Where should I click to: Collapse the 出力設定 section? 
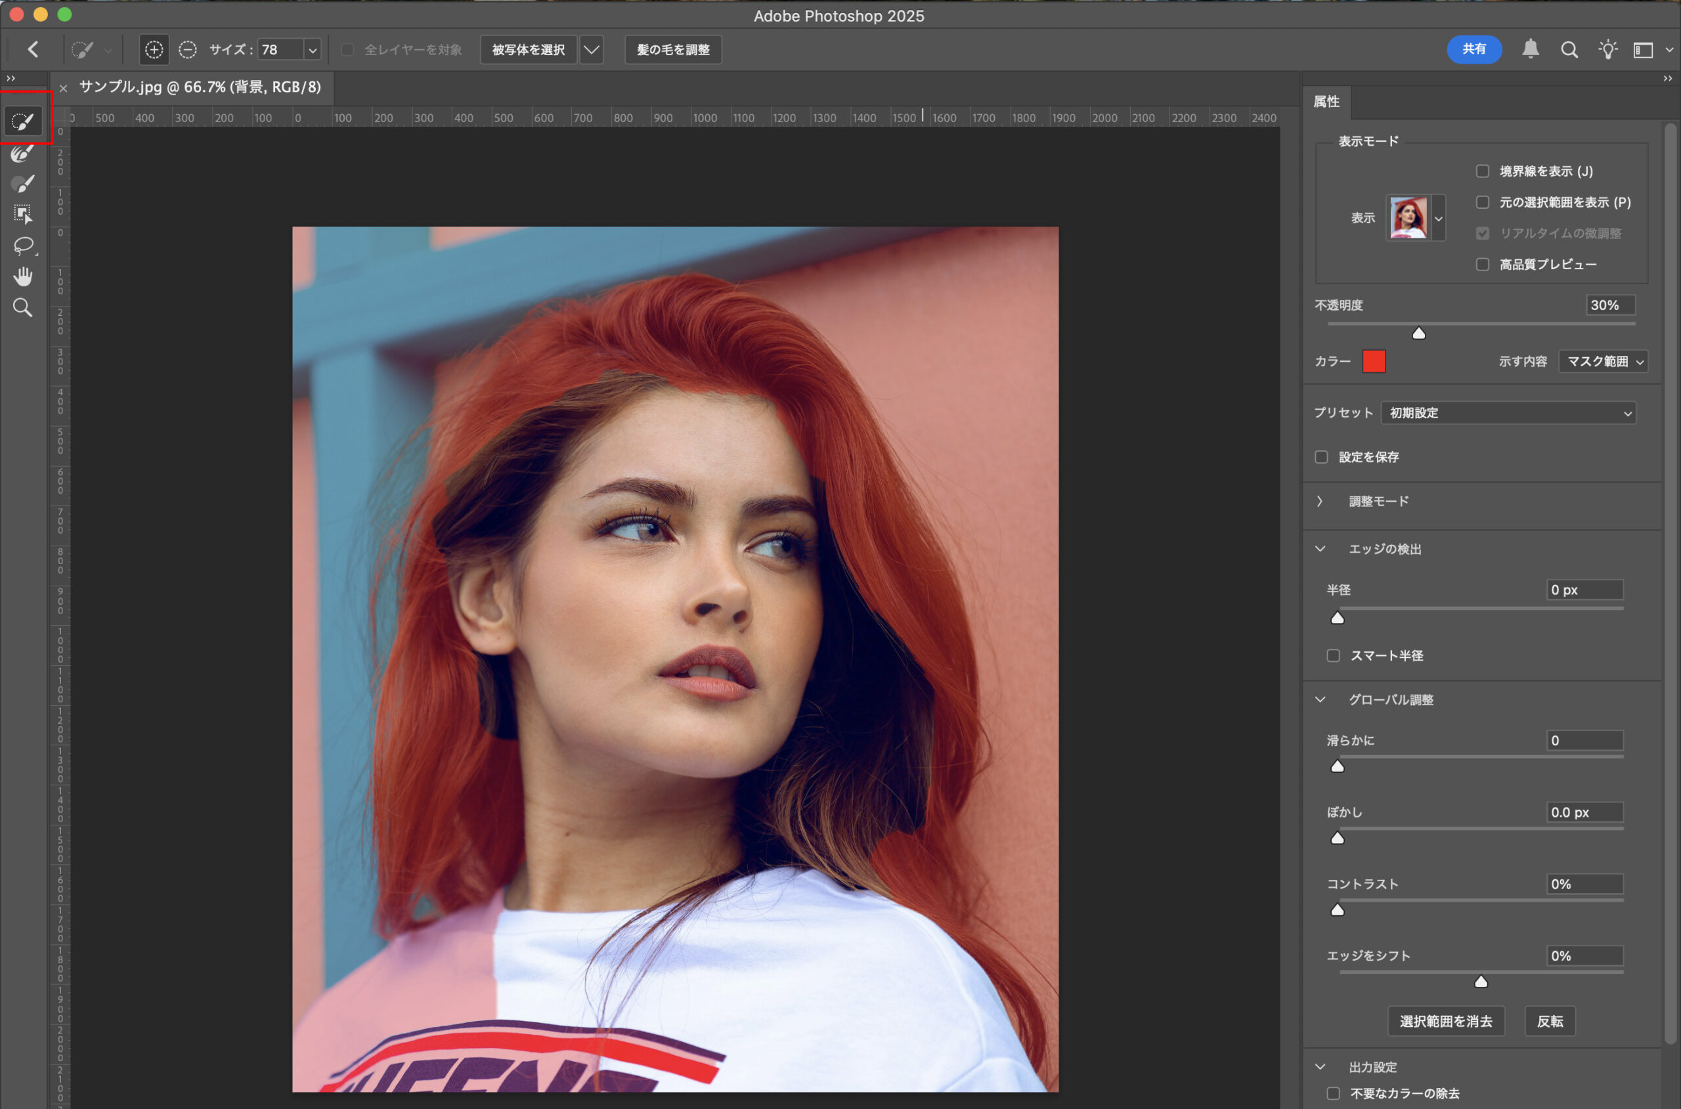[x=1320, y=1066]
